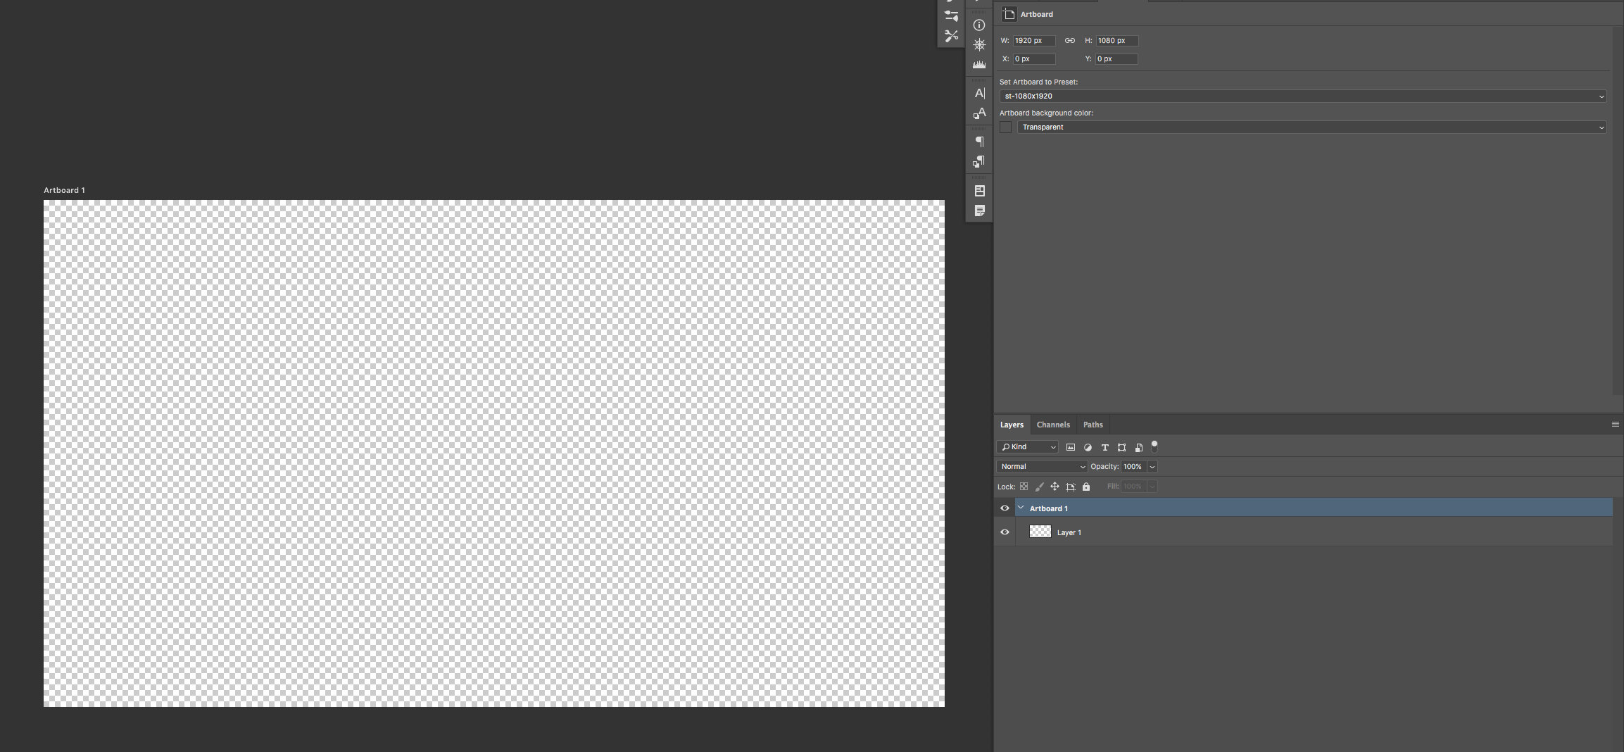This screenshot has width=1624, height=752.
Task: Open the Info panel icon
Action: click(979, 25)
